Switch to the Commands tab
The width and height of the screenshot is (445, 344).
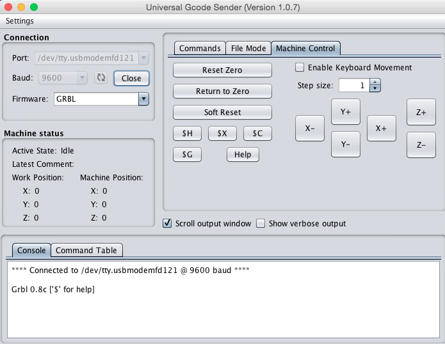pyautogui.click(x=200, y=48)
